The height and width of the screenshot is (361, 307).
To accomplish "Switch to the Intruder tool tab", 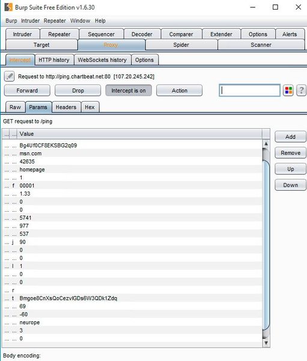I will pyautogui.click(x=22, y=34).
